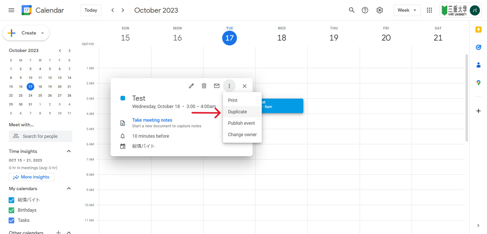Open the settings gear menu
Screen dimensions: 487x234
click(379, 10)
